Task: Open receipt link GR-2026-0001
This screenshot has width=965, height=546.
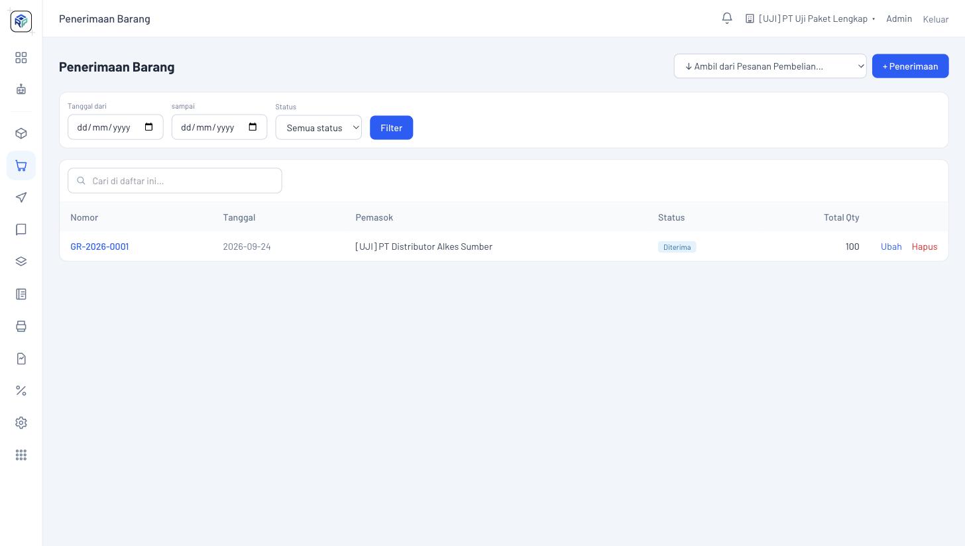Action: pos(100,246)
